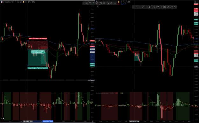Viewport: 199px width, 123px height.
Task: Click the left chart market status icon
Action: [x=26, y=2]
